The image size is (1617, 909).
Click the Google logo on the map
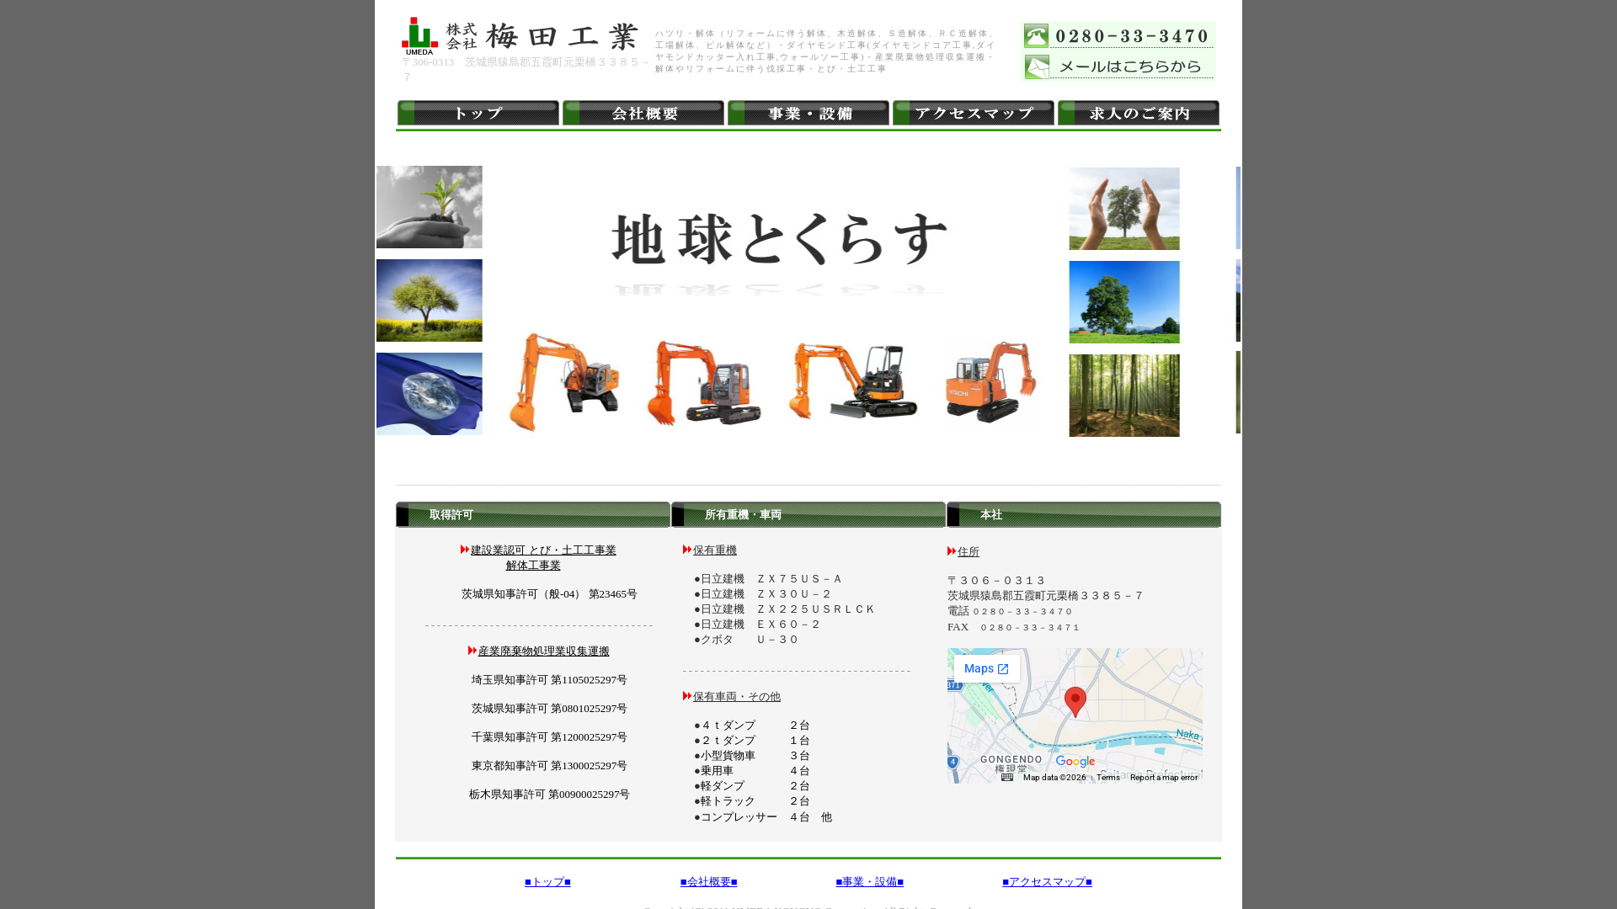[x=1075, y=762]
